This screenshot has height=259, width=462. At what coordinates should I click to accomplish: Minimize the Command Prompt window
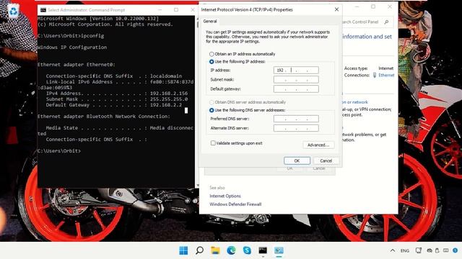(160, 9)
